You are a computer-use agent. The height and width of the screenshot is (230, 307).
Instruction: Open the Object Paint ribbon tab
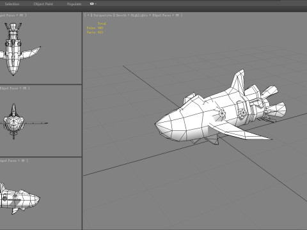click(43, 4)
